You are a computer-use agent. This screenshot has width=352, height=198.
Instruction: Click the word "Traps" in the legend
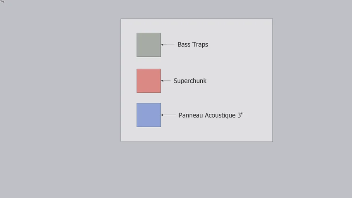[x=200, y=44]
